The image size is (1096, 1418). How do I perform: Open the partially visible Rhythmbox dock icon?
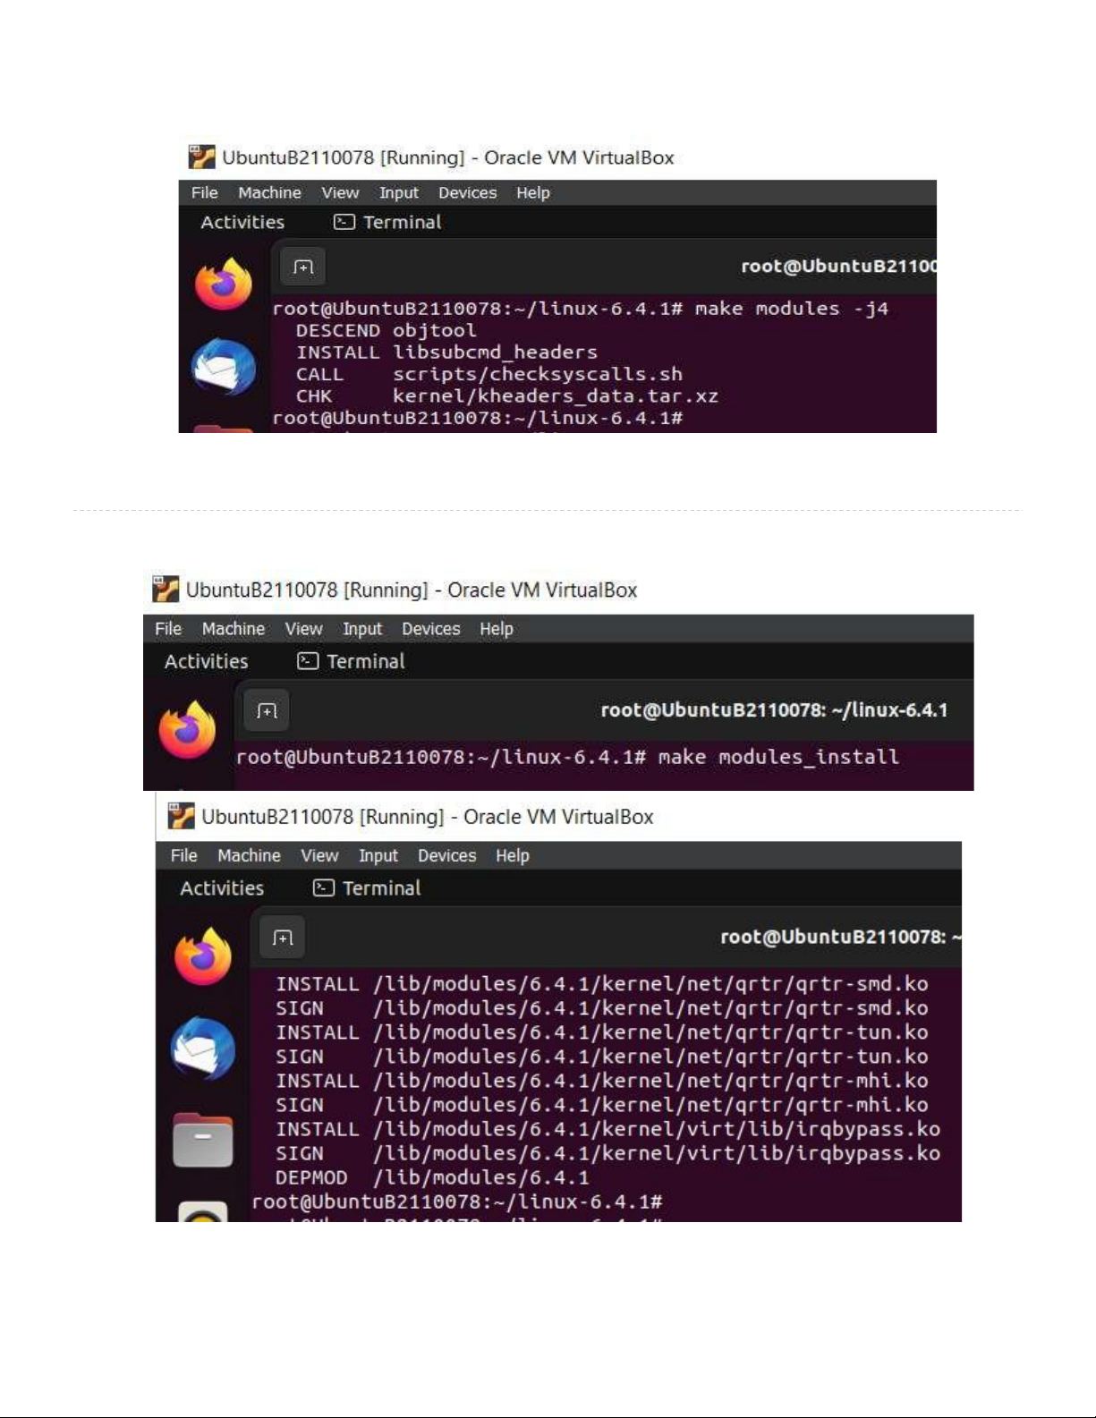coord(203,1212)
